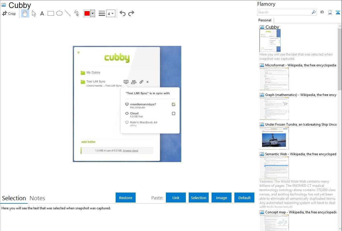
Task: Click the camera capture icon
Action: [x=322, y=12]
